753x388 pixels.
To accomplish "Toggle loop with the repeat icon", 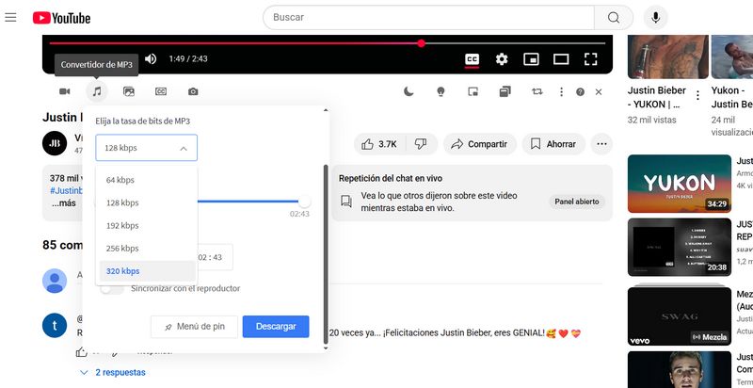I will click(x=537, y=91).
